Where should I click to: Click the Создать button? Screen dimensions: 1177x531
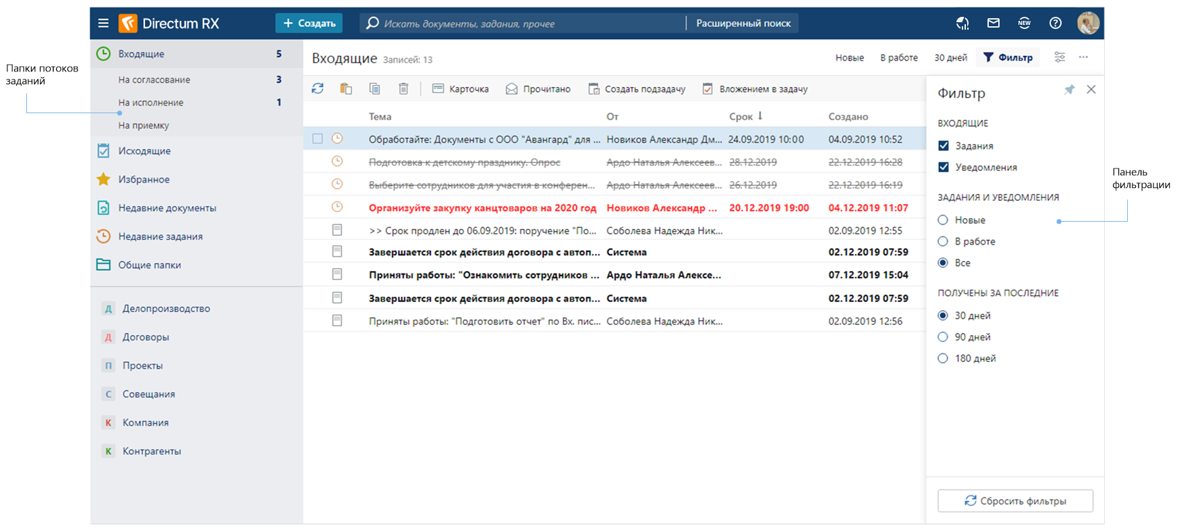(309, 24)
